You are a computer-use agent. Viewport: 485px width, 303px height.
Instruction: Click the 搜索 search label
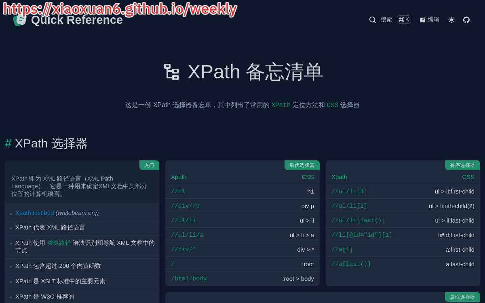(x=386, y=20)
